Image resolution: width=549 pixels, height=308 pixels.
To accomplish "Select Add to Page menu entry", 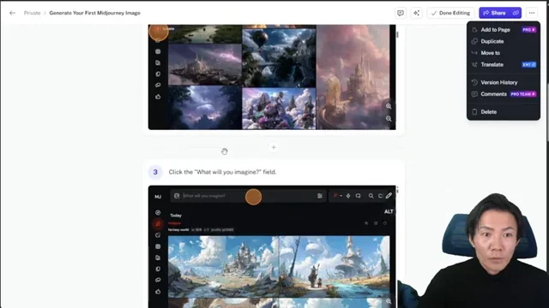I will (x=504, y=30).
